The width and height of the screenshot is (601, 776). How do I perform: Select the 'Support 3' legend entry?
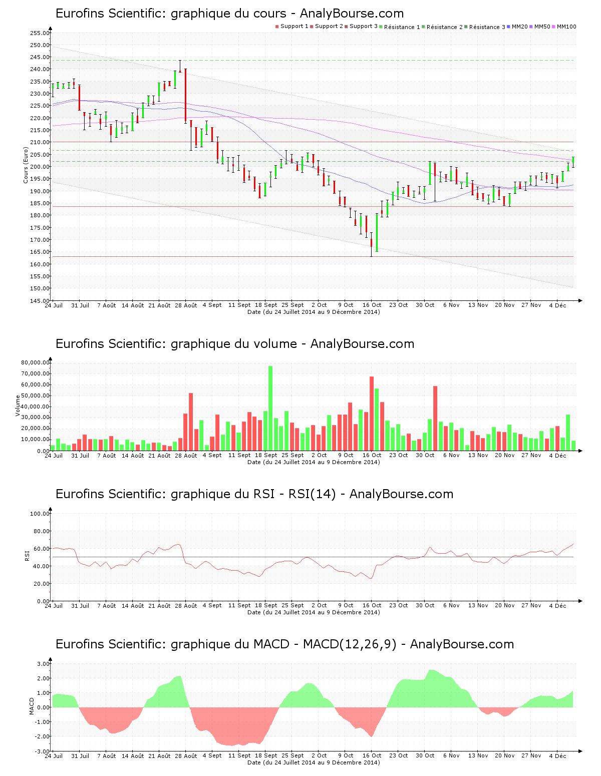(361, 27)
